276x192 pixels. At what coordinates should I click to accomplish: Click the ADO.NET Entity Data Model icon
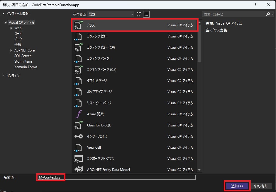(79, 169)
